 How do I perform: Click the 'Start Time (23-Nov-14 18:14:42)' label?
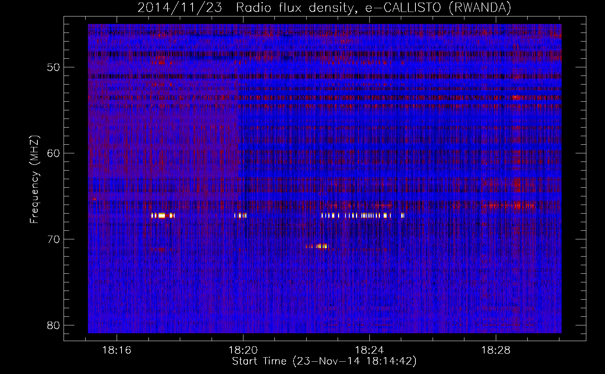324,361
